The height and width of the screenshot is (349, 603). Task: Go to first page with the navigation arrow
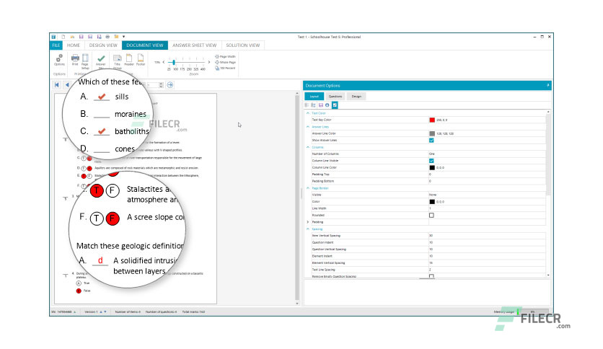(57, 85)
